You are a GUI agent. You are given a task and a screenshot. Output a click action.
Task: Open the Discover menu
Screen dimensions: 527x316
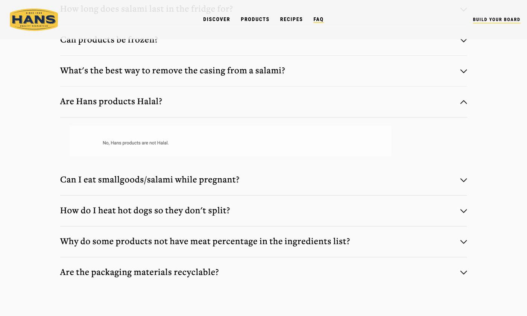coord(217,20)
